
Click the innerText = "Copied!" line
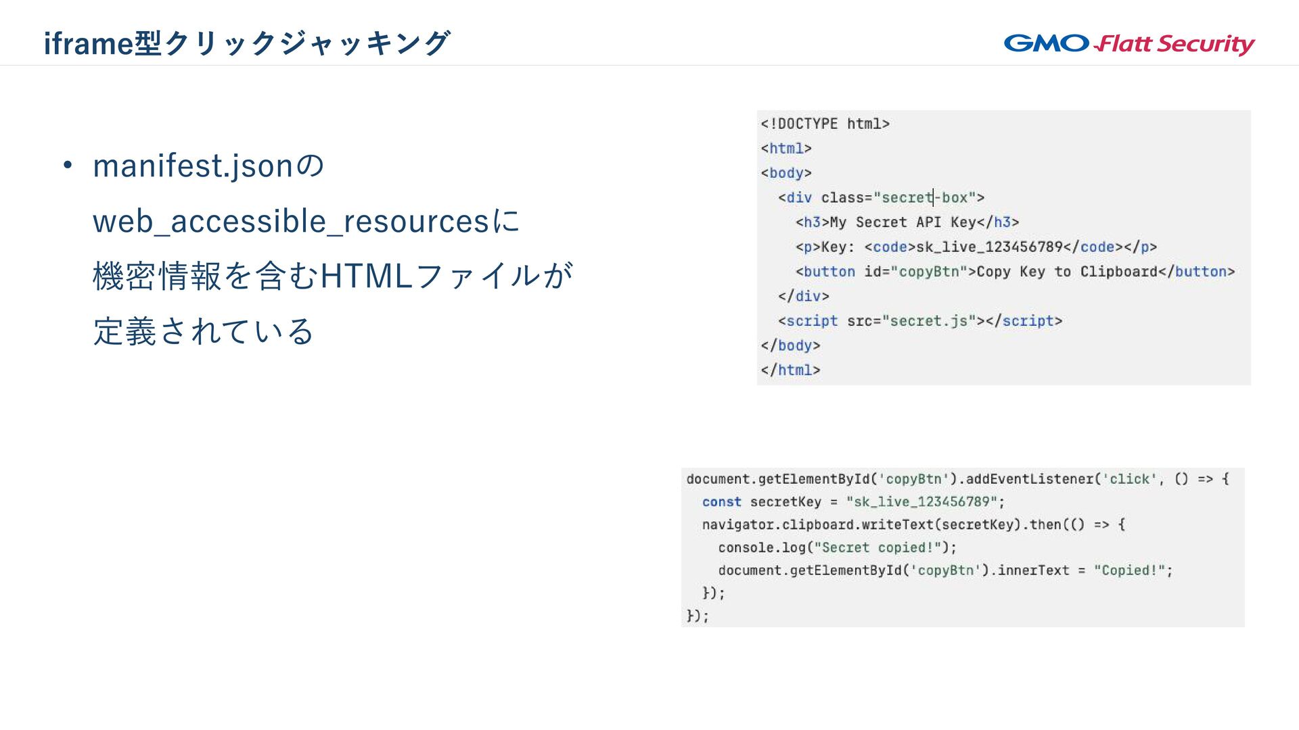pyautogui.click(x=945, y=570)
